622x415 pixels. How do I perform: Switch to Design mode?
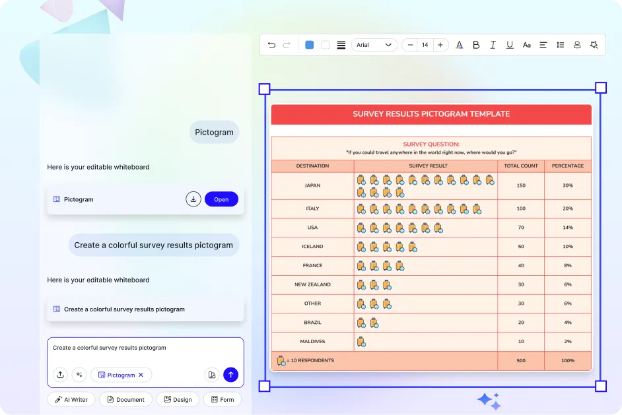[x=178, y=399]
